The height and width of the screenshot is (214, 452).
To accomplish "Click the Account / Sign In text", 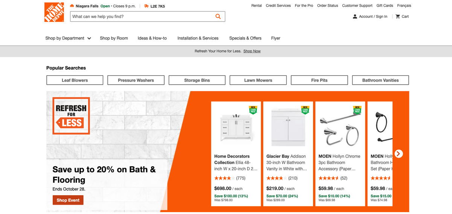I will pos(373,17).
